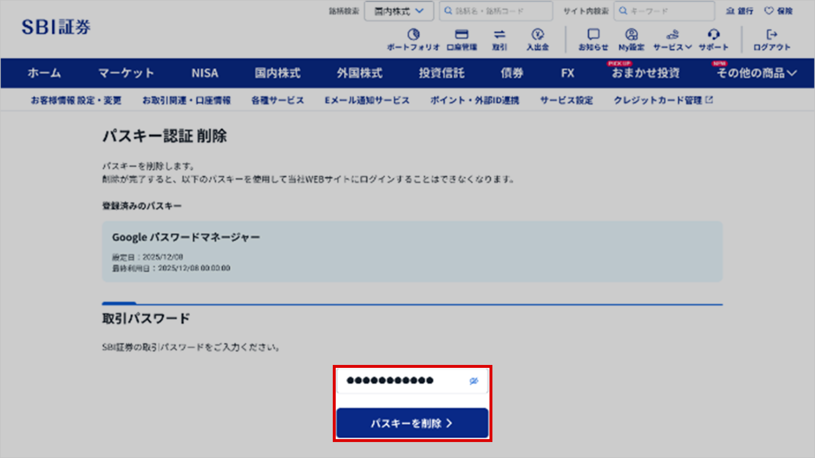Open the 投資信託 navigation tab

pos(441,73)
